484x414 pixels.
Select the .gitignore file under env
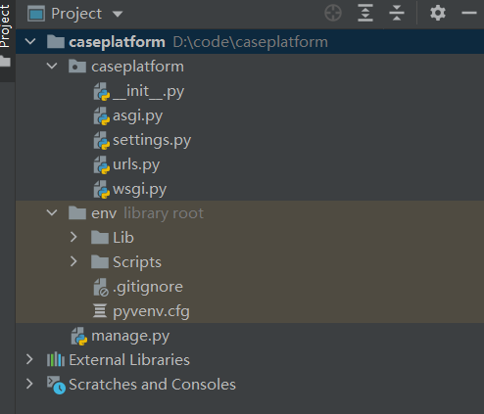pos(148,287)
